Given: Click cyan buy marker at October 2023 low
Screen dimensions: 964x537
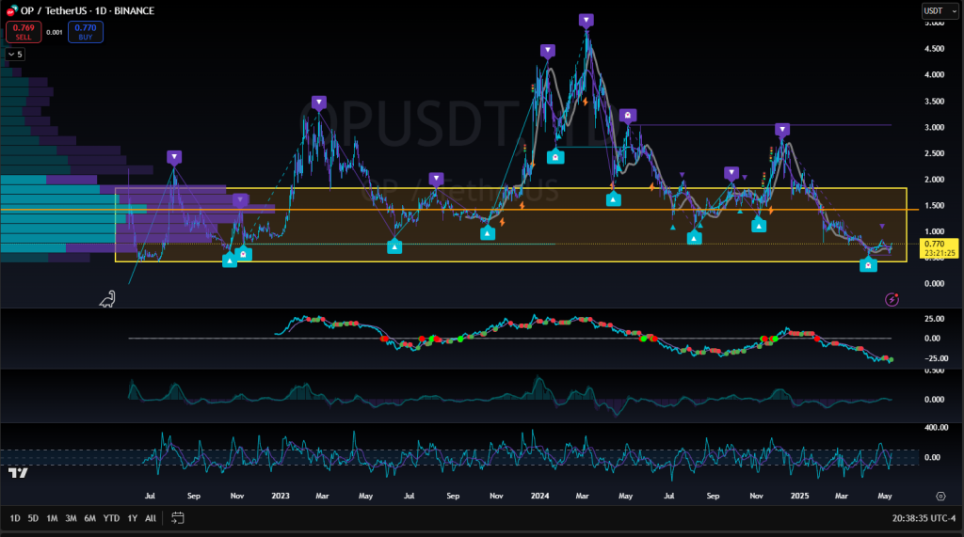Looking at the screenshot, I should coord(488,233).
